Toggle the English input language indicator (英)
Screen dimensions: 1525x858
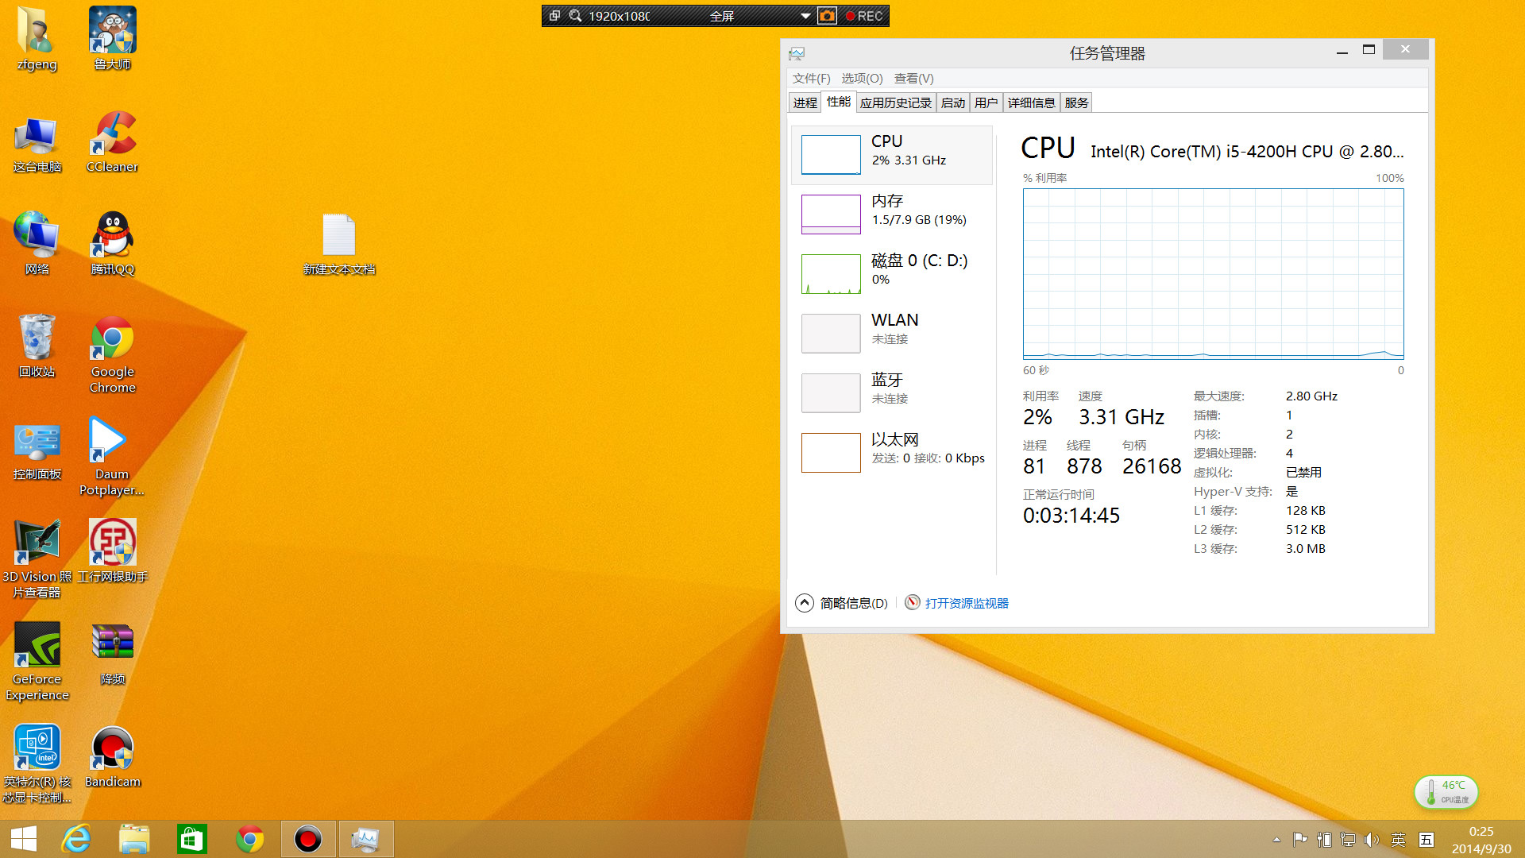coord(1399,839)
